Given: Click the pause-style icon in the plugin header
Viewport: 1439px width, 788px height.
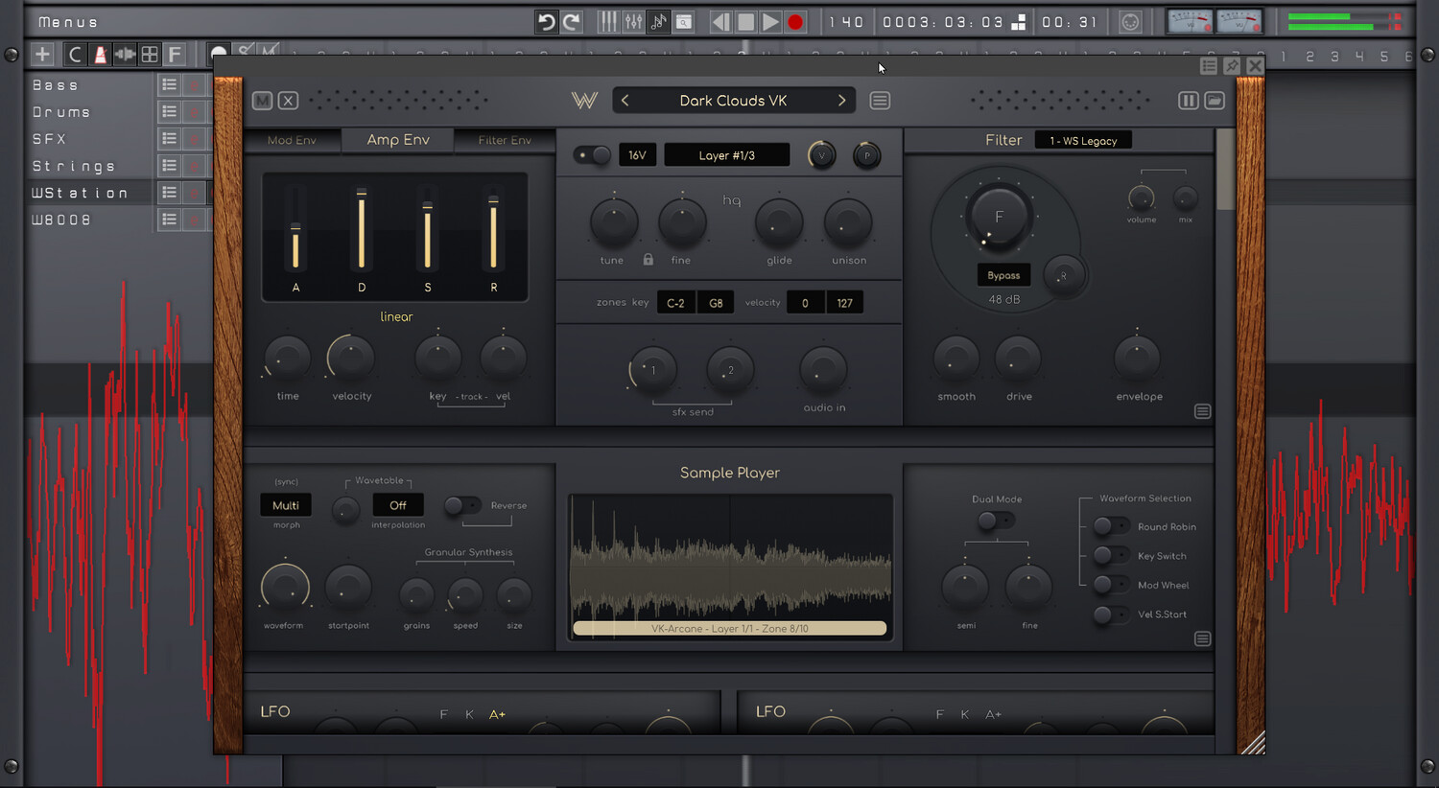Looking at the screenshot, I should pyautogui.click(x=1188, y=101).
